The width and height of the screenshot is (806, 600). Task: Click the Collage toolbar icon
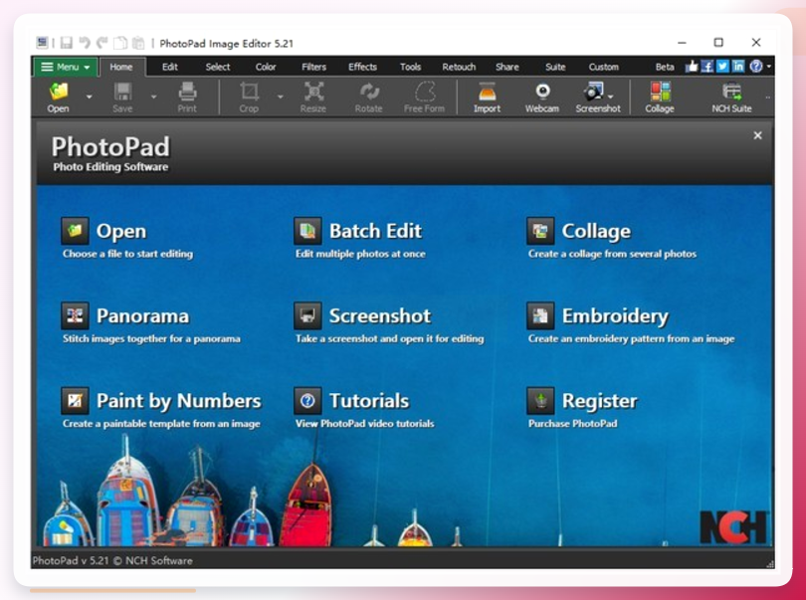(660, 92)
